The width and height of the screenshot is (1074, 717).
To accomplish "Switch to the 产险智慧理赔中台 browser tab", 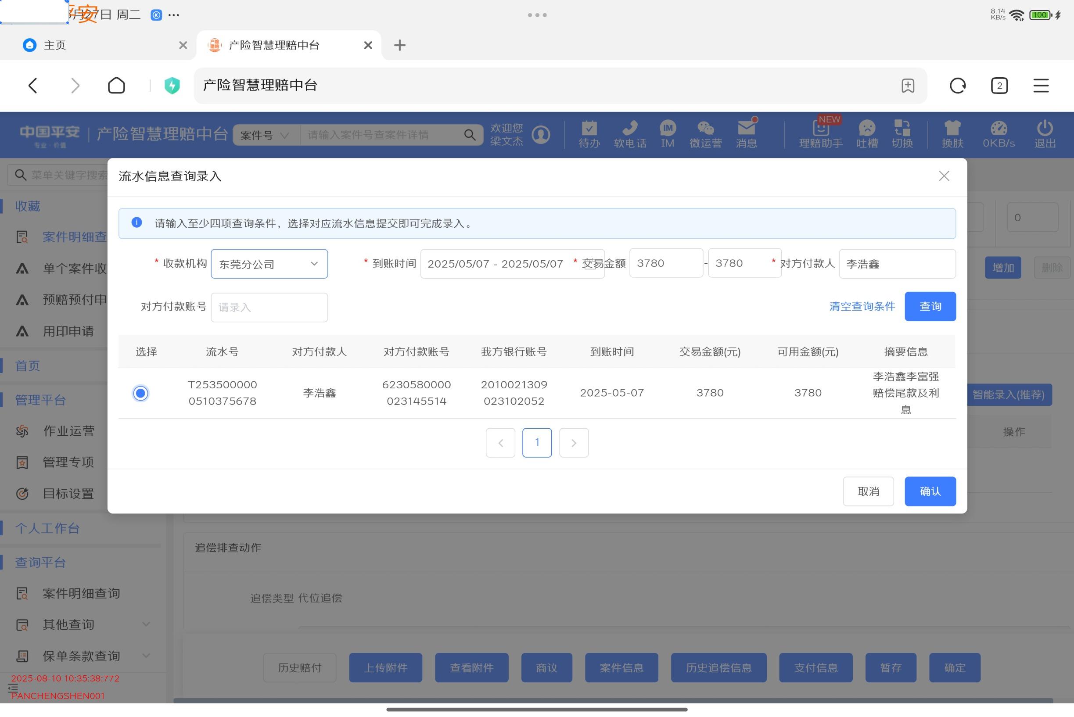I will click(289, 45).
